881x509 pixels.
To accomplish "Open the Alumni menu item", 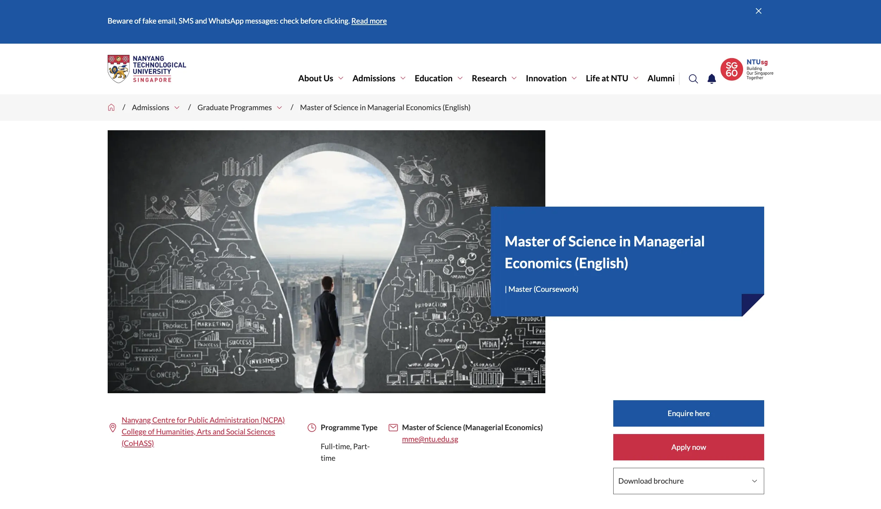I will (661, 78).
